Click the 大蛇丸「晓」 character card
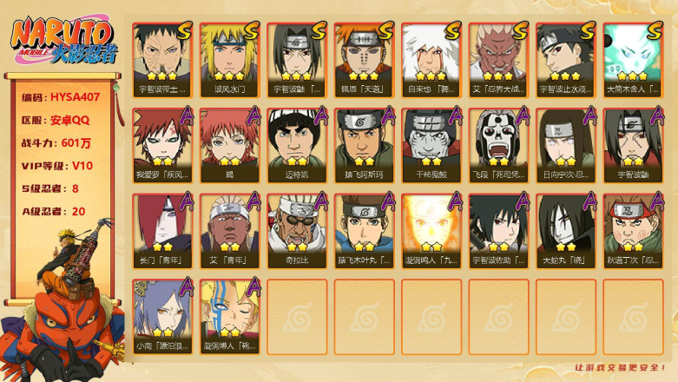This screenshot has height=382, width=678. pos(565,231)
